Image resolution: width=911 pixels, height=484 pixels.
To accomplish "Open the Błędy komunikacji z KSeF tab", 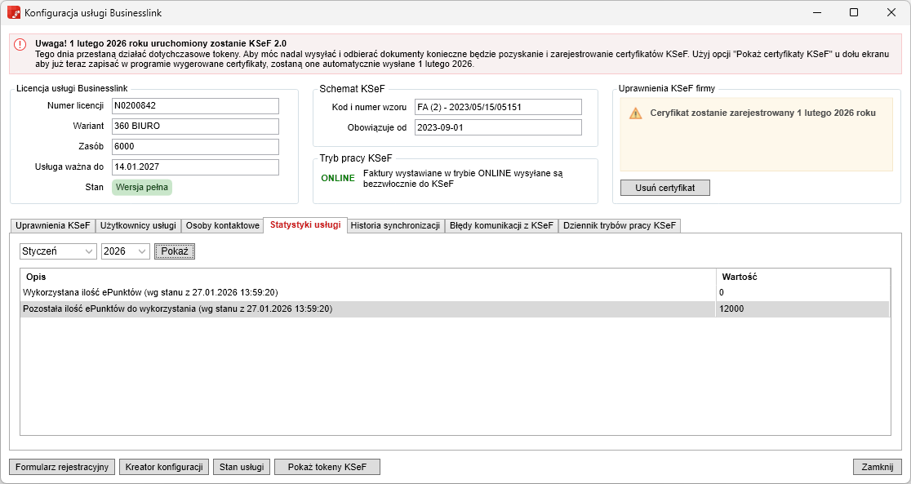I will click(x=500, y=225).
